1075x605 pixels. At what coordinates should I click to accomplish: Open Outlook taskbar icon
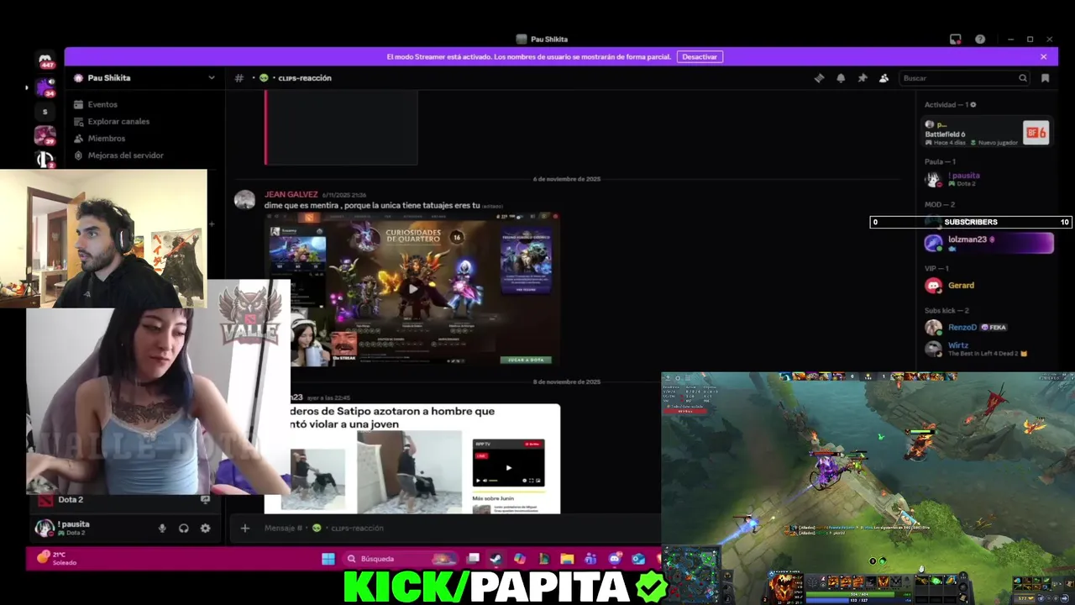tap(638, 559)
